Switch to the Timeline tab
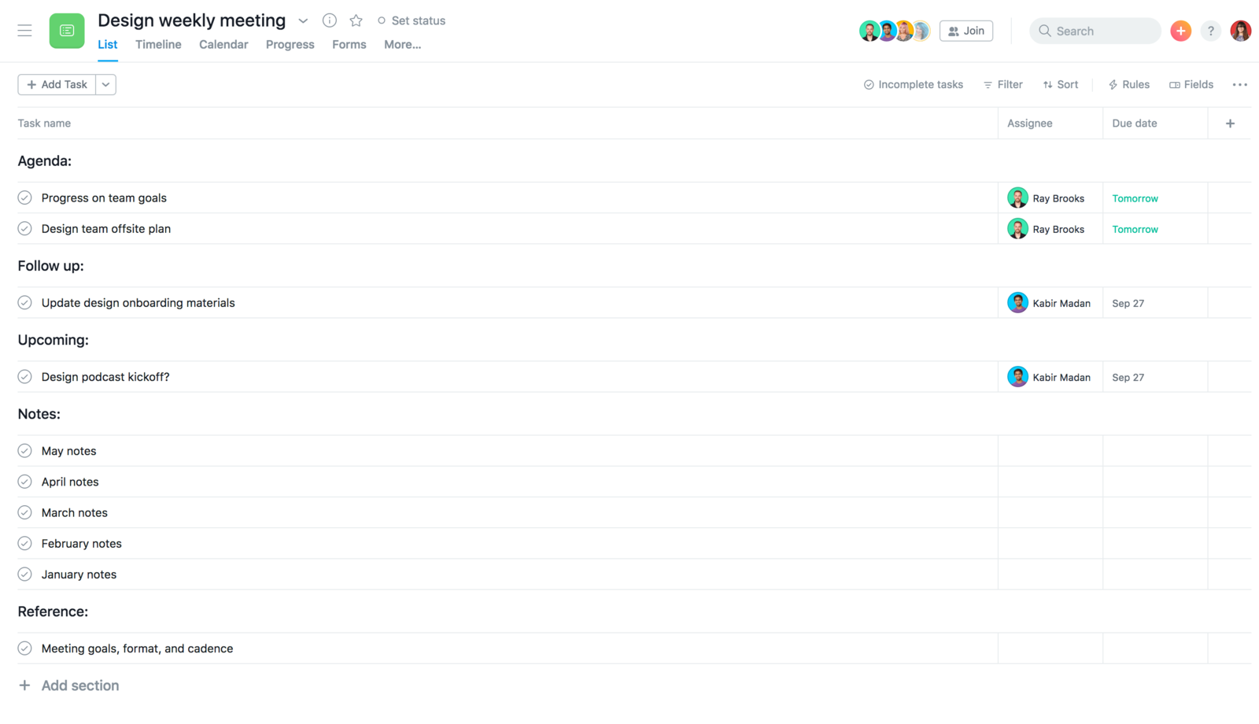 (158, 45)
